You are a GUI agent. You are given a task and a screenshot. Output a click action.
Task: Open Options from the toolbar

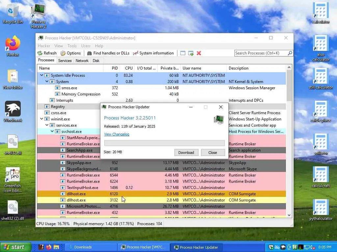(70, 53)
